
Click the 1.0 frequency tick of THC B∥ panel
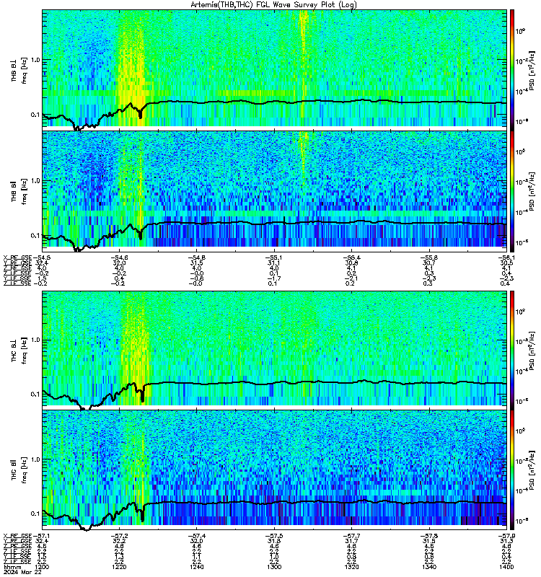(35, 459)
